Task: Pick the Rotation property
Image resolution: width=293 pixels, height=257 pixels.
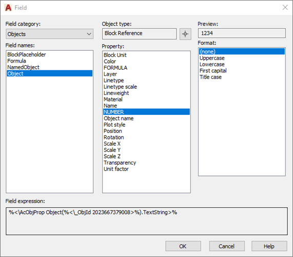Action: pos(114,137)
